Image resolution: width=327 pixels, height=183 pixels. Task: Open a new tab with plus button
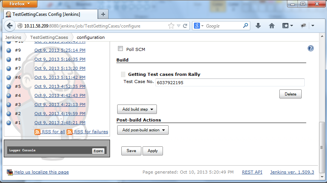coord(103,14)
